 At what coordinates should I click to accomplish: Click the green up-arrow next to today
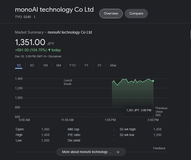coord(49,50)
